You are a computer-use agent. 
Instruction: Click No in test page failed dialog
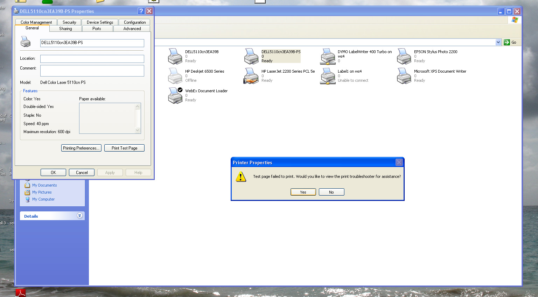click(x=331, y=192)
